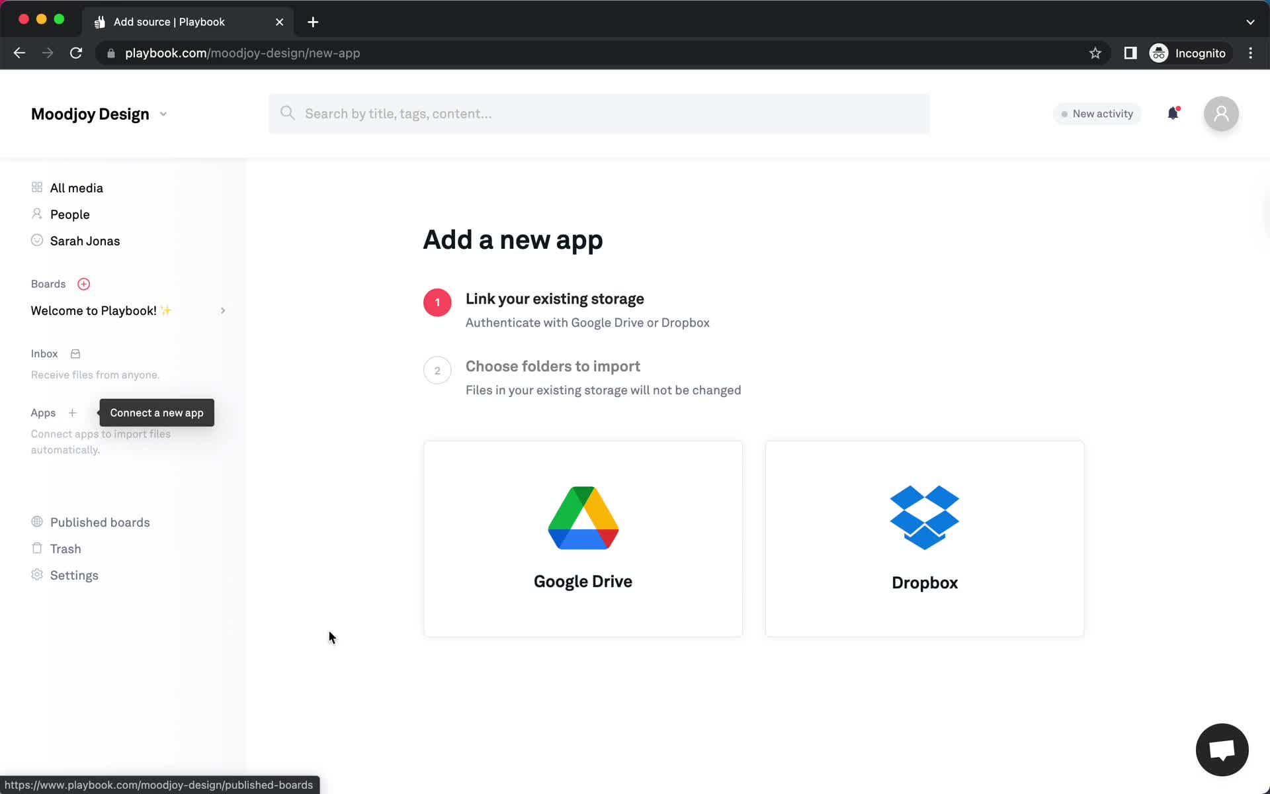
Task: Expand the Welcome to Playbook board
Action: pos(223,310)
